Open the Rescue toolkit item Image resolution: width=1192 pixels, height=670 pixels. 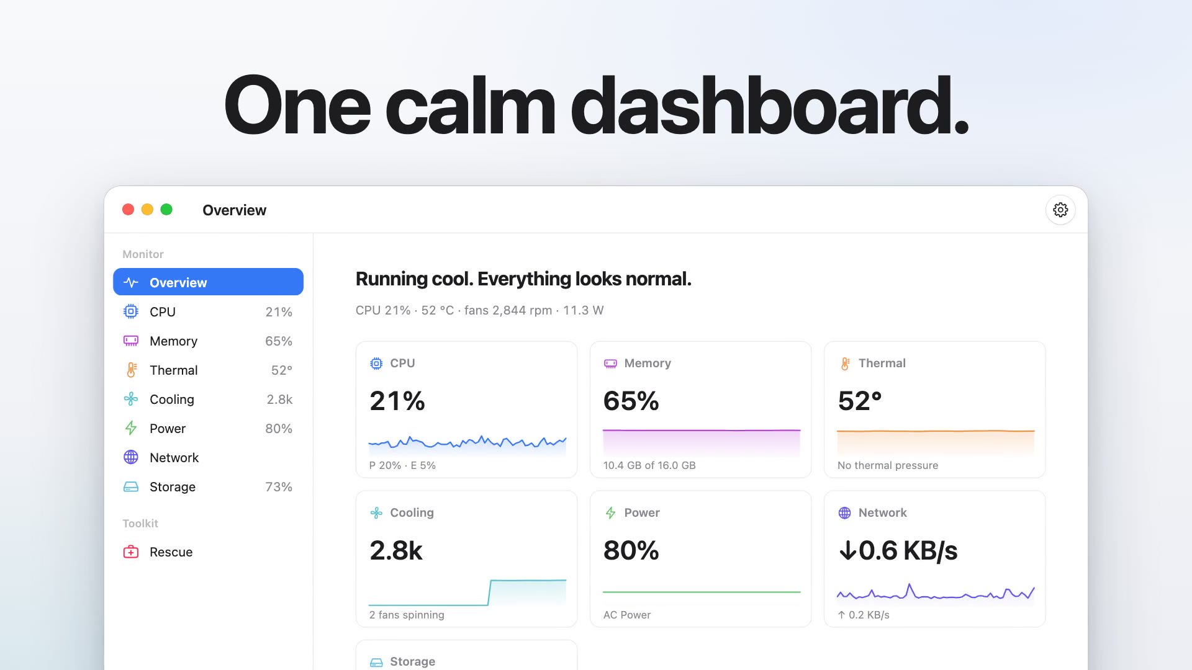[x=208, y=552]
